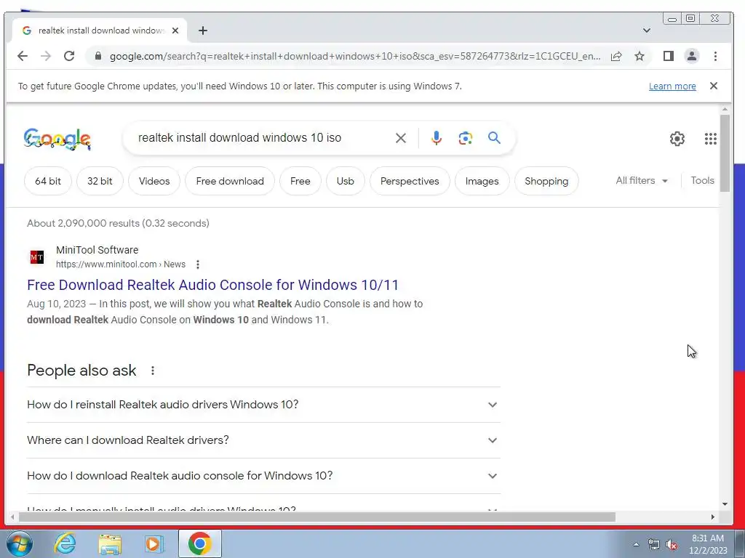Image resolution: width=745 pixels, height=558 pixels.
Task: Open the All filters dropdown
Action: [x=642, y=180]
